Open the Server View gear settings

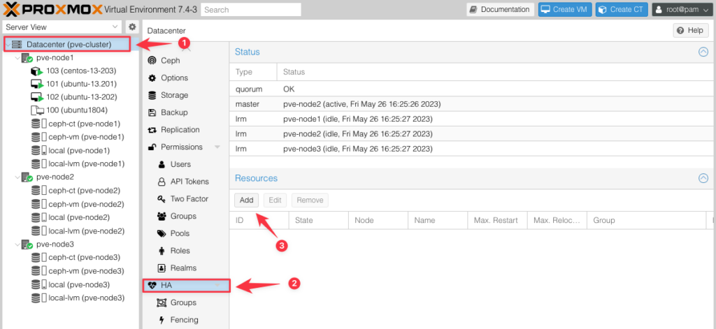(x=131, y=27)
